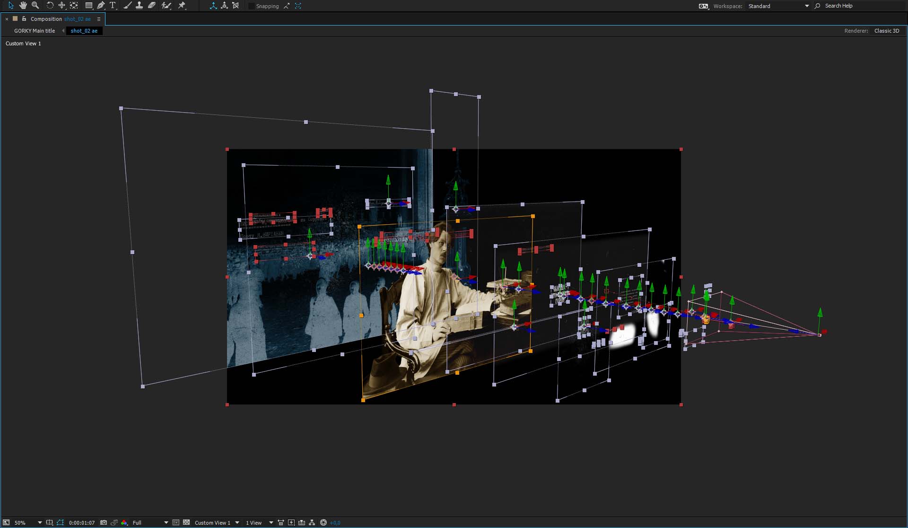Click the composition label color swatch
The image size is (908, 528).
[15, 19]
